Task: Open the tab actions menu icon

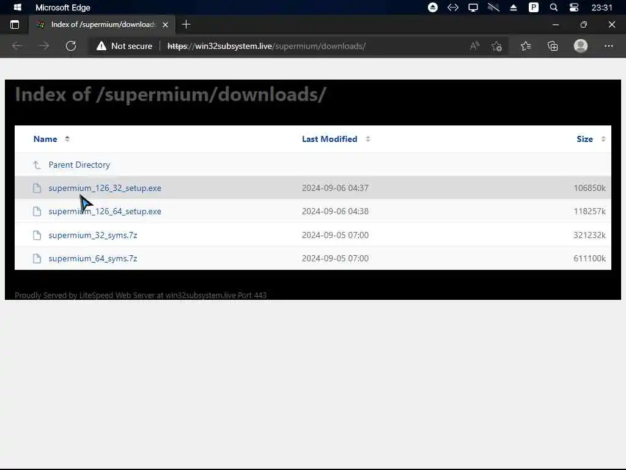Action: [x=15, y=24]
